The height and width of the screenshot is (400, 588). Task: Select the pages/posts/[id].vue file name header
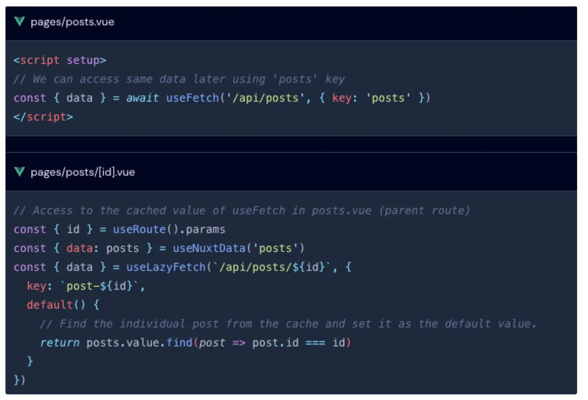pos(83,172)
